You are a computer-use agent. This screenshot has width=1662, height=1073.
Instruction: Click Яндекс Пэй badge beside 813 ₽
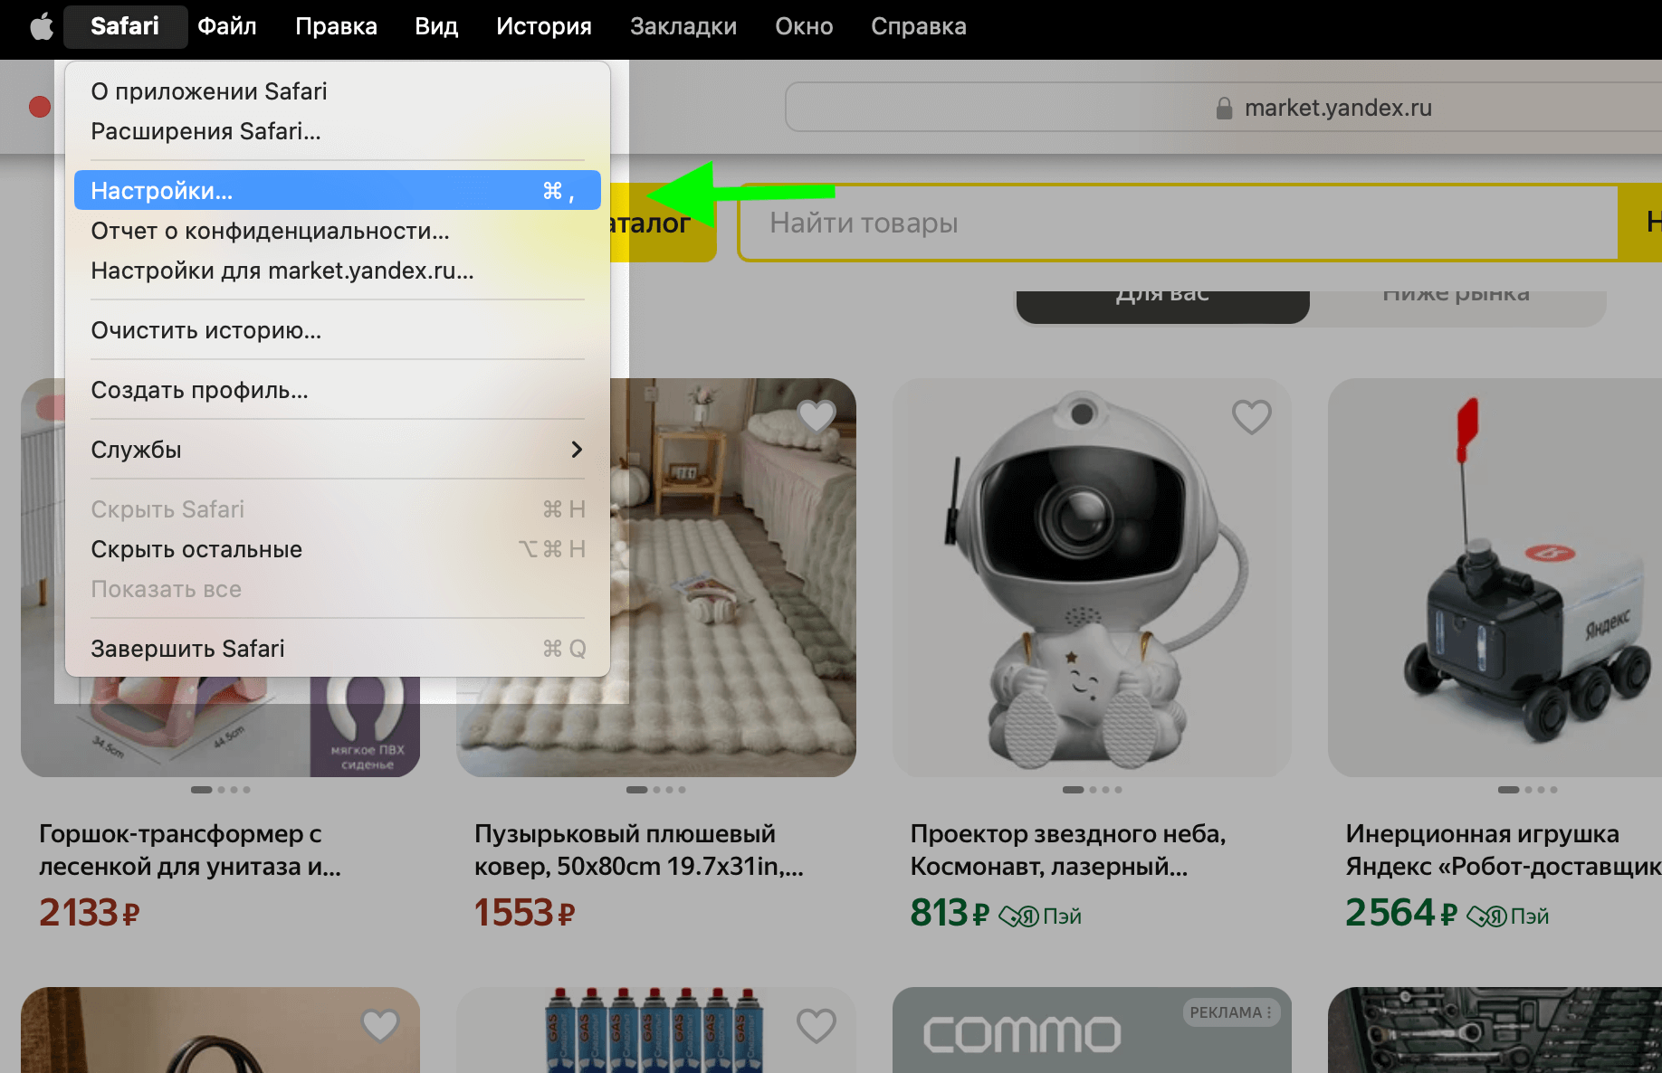pyautogui.click(x=1040, y=916)
